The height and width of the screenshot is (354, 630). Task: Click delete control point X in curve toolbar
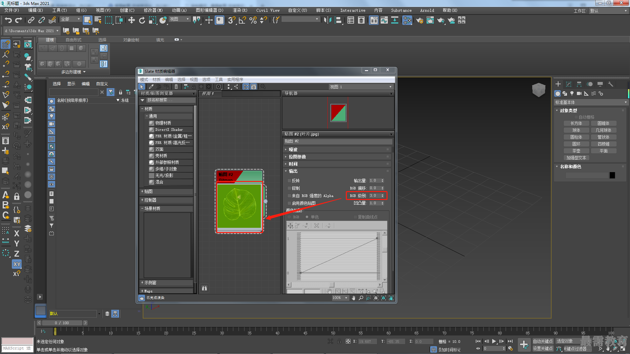click(317, 226)
